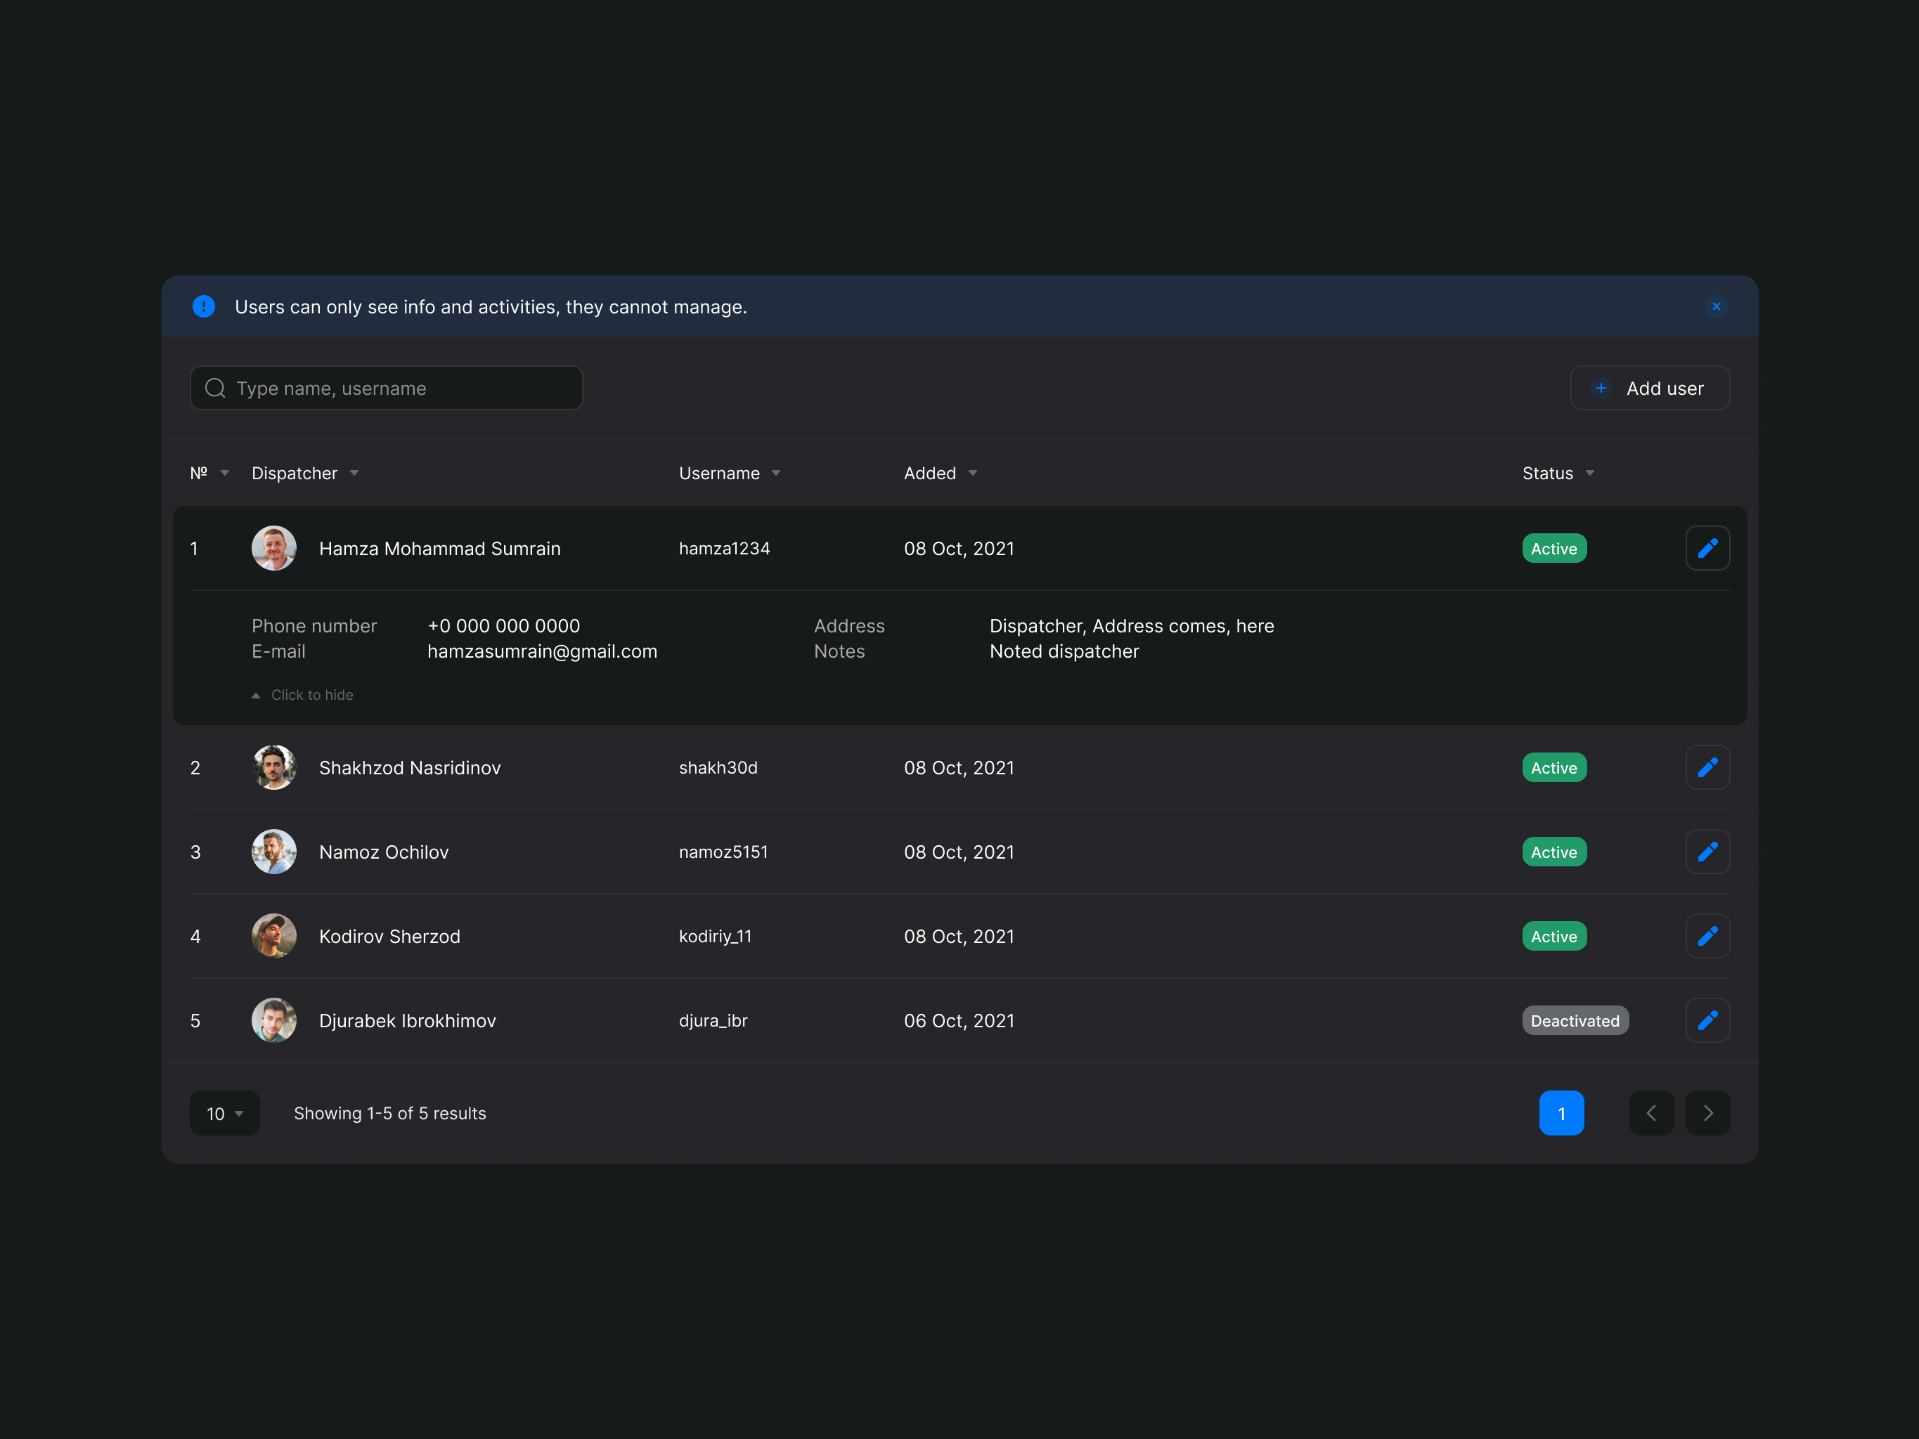Select page 1 in pagination
The image size is (1919, 1439).
pos(1562,1113)
